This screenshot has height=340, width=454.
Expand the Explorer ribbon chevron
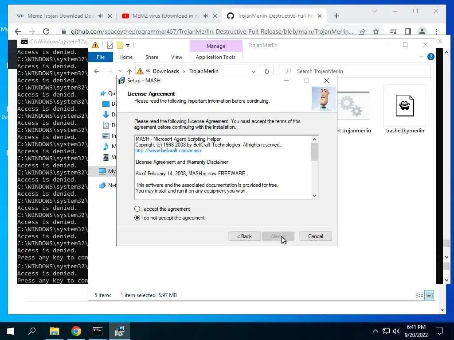pos(421,57)
